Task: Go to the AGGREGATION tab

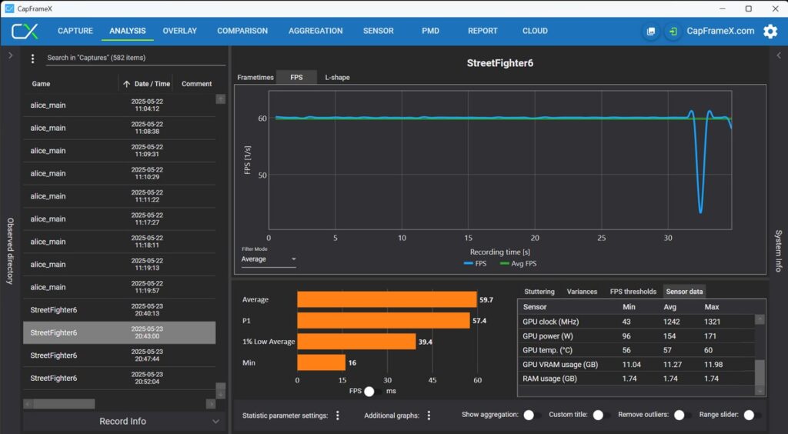Action: tap(316, 31)
